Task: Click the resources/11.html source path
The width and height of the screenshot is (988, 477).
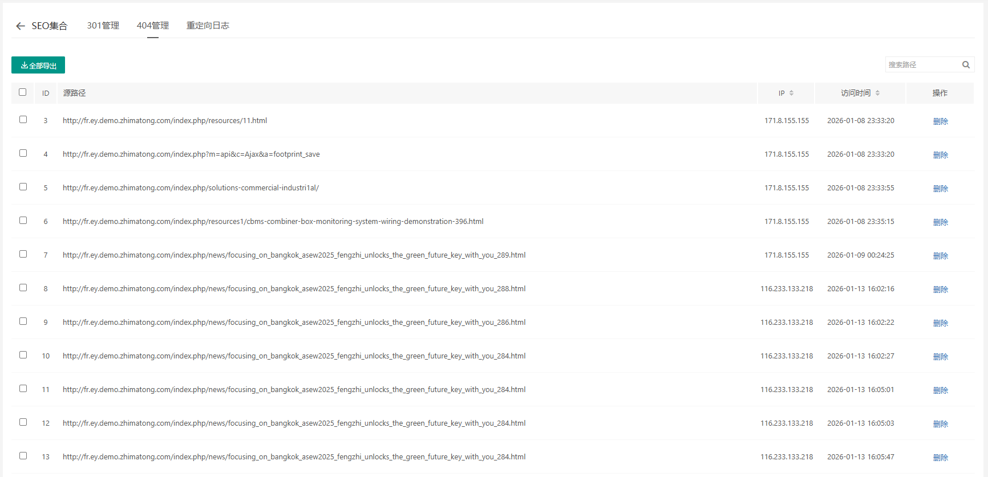Action: pyautogui.click(x=165, y=121)
